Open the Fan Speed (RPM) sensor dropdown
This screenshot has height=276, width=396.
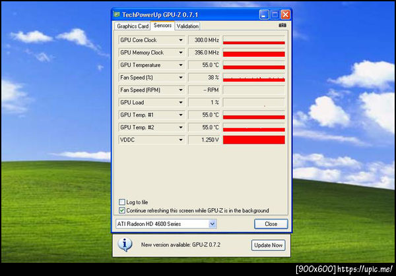coord(181,90)
